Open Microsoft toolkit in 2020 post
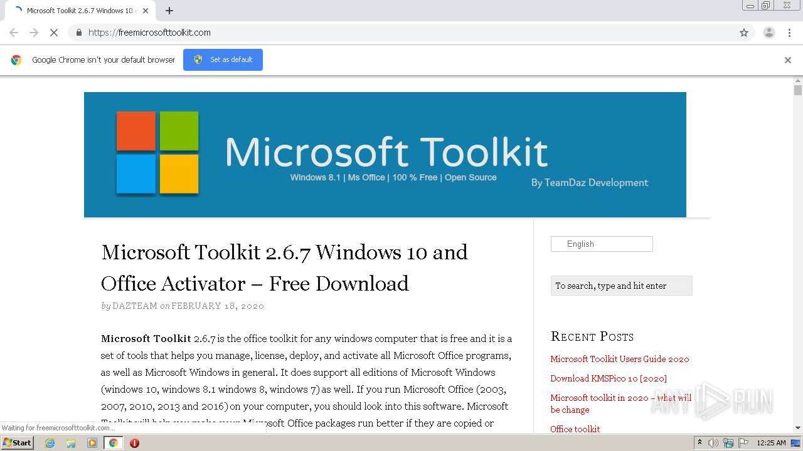803x451 pixels. pos(620,403)
